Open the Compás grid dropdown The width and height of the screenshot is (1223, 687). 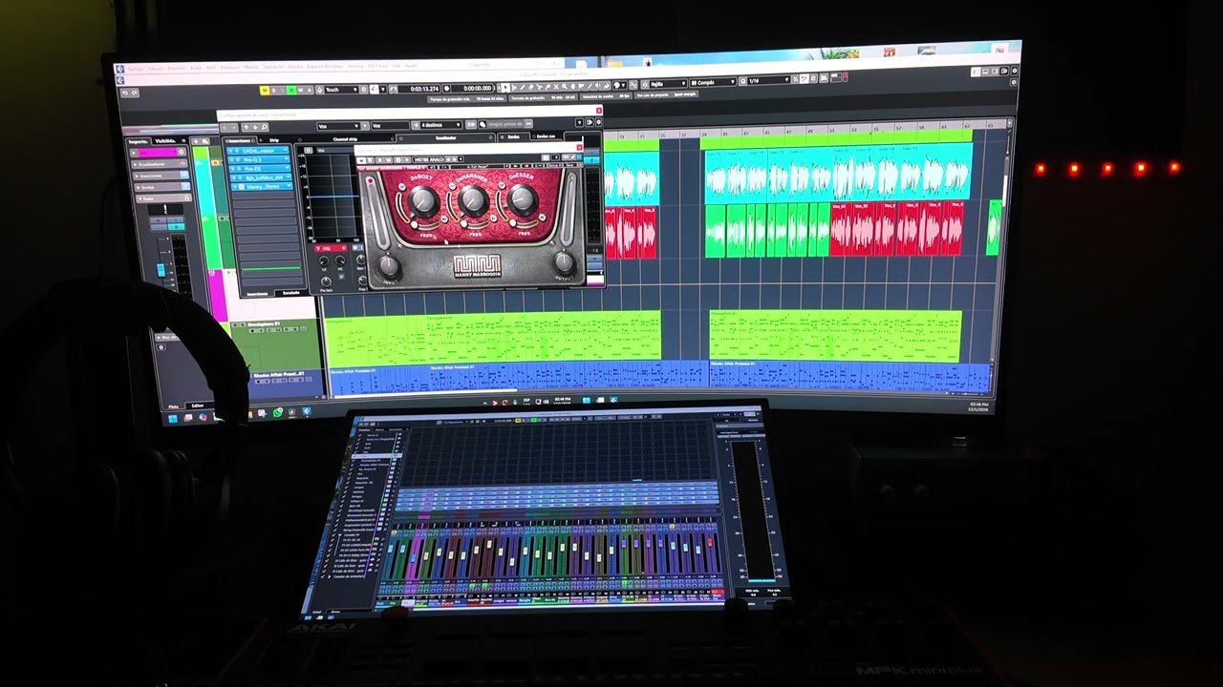(x=713, y=82)
